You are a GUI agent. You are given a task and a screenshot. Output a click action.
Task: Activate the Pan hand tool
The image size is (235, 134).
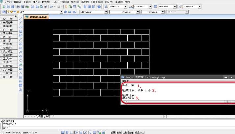[66, 7]
